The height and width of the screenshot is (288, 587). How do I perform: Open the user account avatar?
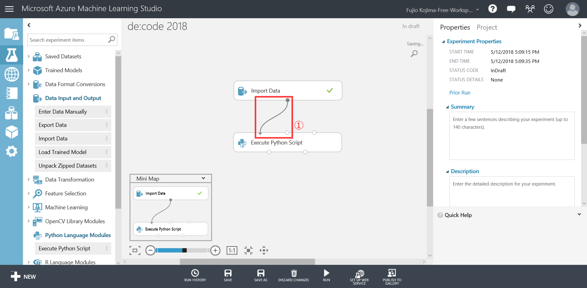572,9
